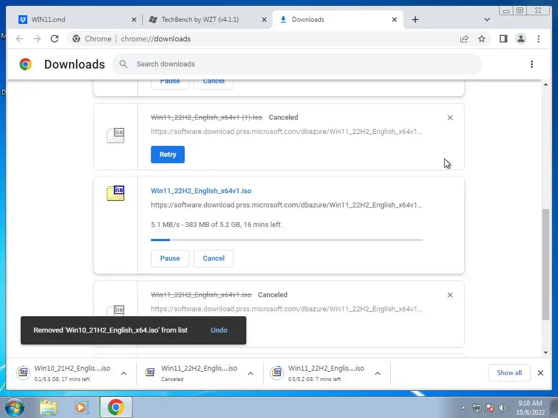
Task: Close the Downloads tab
Action: pos(395,20)
